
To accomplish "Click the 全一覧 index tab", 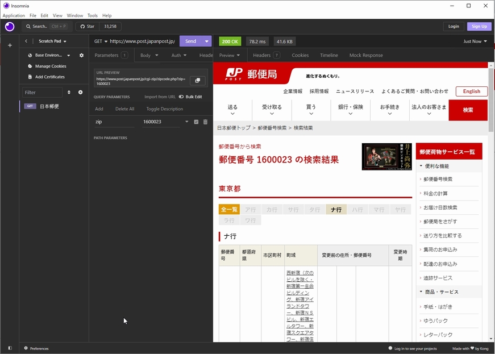I will pos(229,210).
